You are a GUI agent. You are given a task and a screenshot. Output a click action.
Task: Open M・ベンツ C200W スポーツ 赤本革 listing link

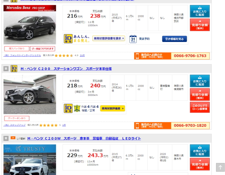84,138
